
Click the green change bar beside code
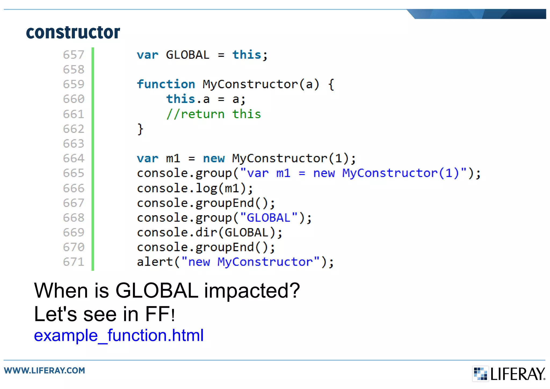click(93, 159)
